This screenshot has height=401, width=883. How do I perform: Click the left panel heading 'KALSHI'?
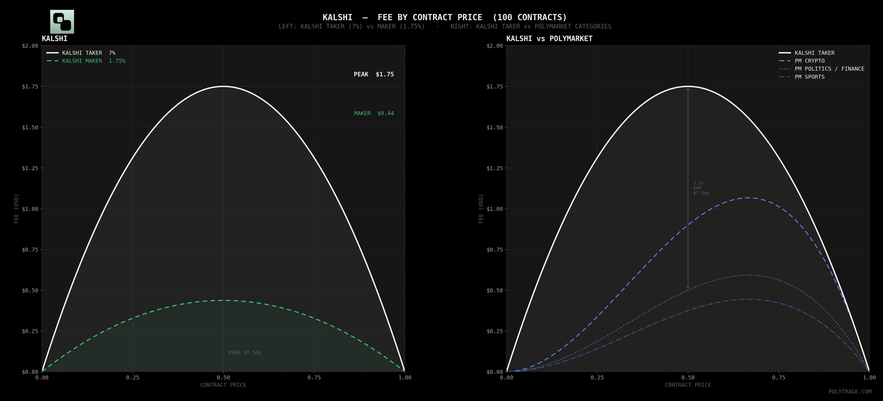click(x=55, y=39)
